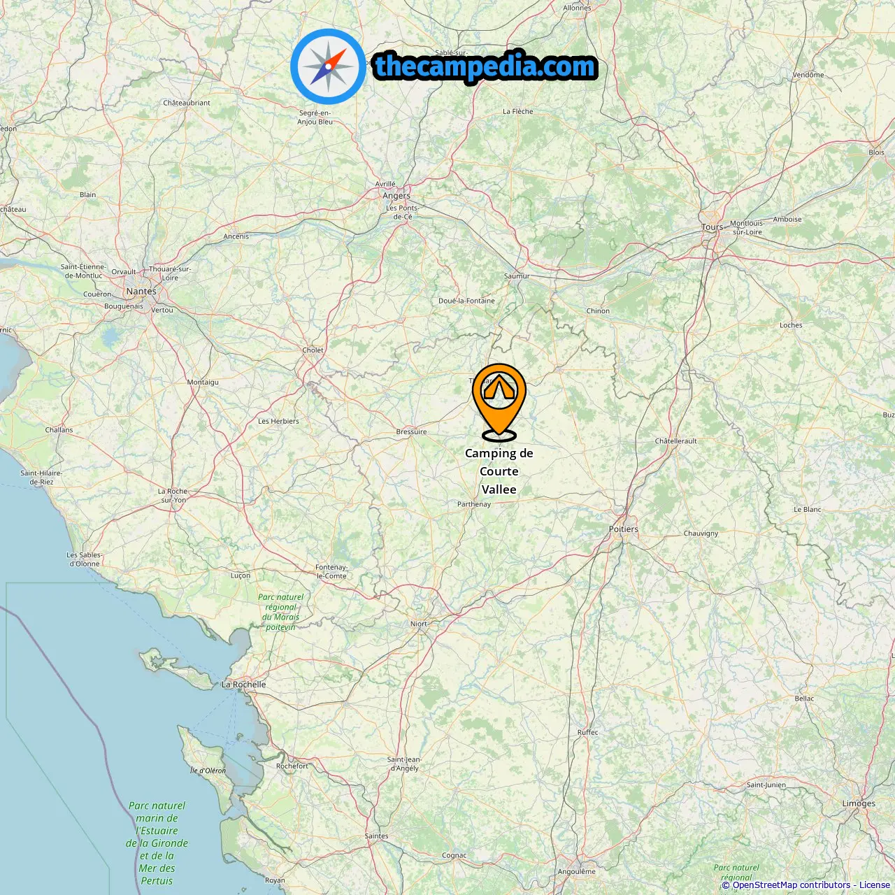Click the Parc naturel régional du Marais poitevin label
This screenshot has width=895, height=895.
281,612
